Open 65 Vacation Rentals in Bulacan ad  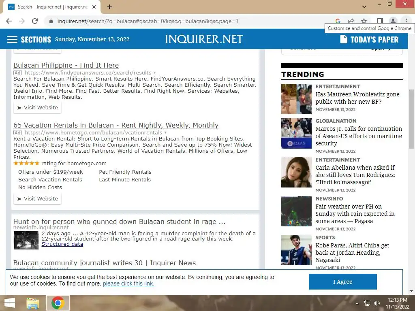116,126
